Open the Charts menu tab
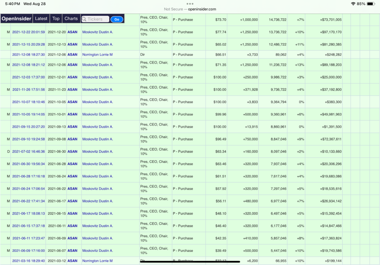Screen dimensions: 380x265 pos(71,19)
